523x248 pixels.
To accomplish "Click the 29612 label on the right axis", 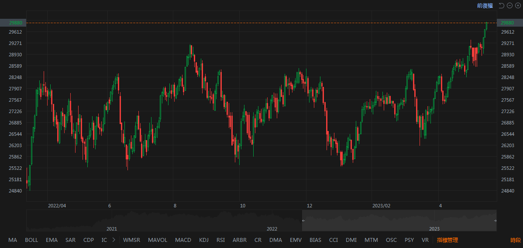I will (x=508, y=32).
